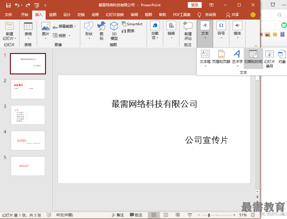This screenshot has height=219, width=287.
Task: Insert a 3D模型
Action: [x=114, y=31]
